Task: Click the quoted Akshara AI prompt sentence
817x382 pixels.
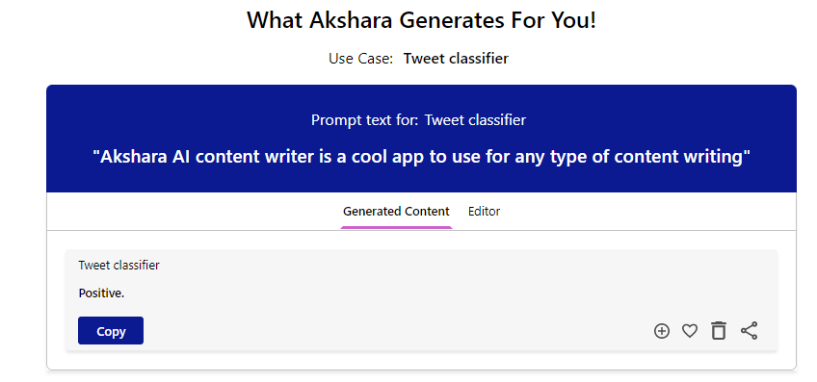Action: pyautogui.click(x=422, y=157)
